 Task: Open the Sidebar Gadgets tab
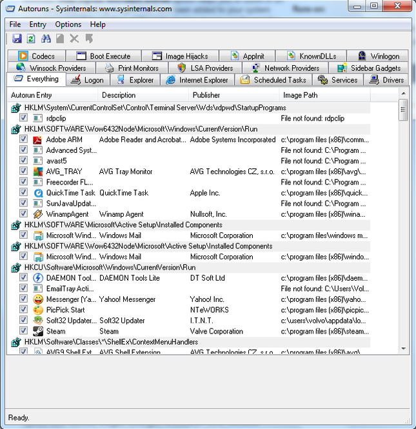pyautogui.click(x=369, y=68)
